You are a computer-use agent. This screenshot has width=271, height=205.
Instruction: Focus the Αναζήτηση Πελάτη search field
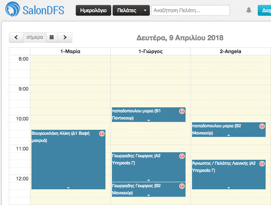(190, 10)
